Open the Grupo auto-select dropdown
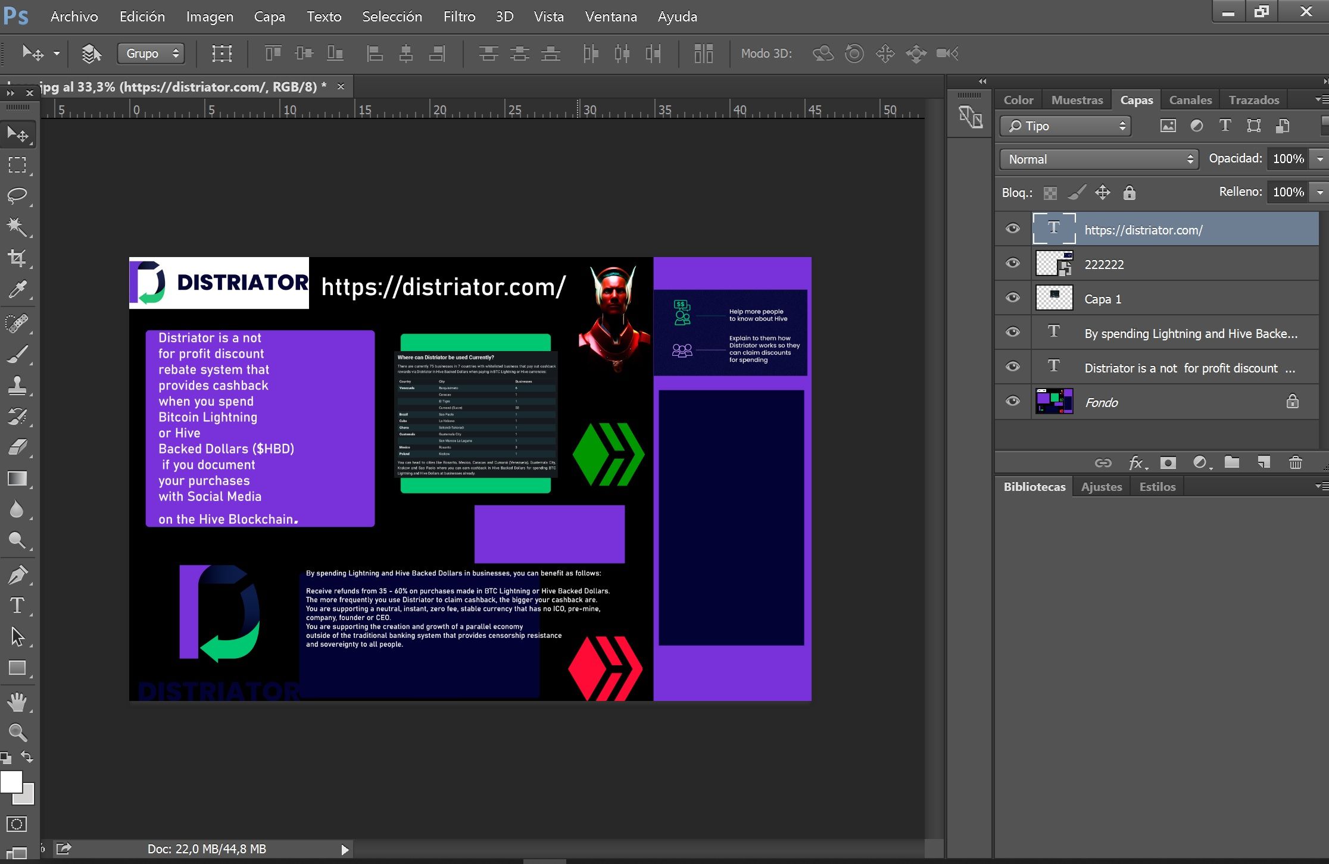1329x864 pixels. (x=151, y=54)
